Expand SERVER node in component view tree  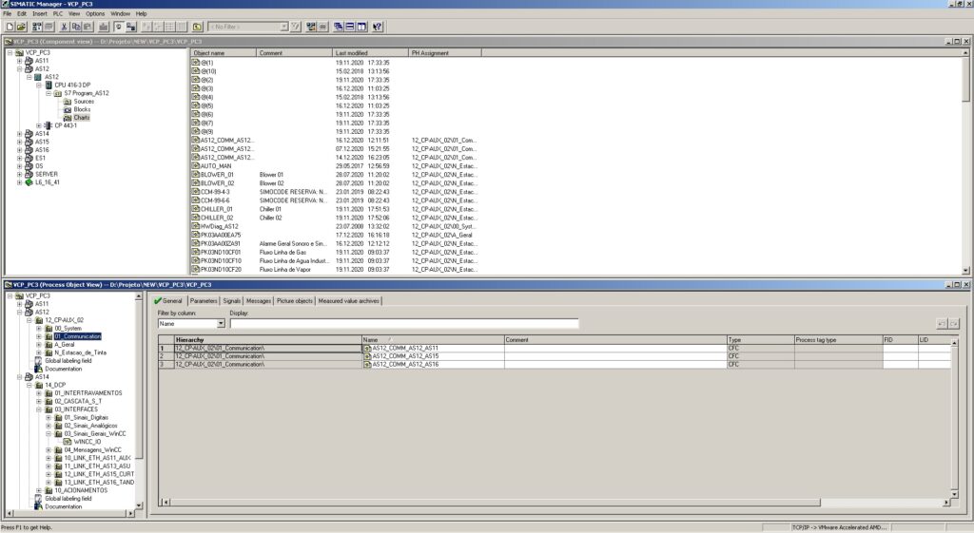click(x=19, y=175)
